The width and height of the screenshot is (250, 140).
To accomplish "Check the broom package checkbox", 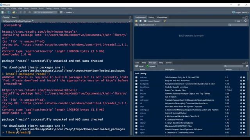I will point(136,94).
